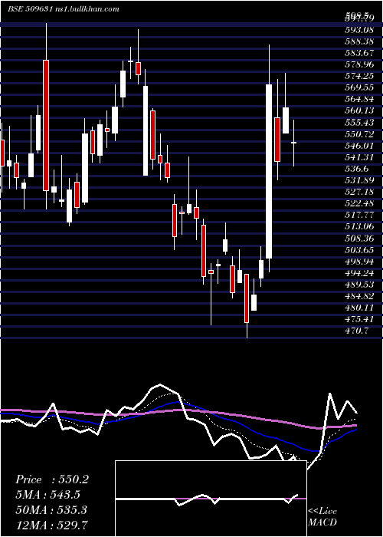Click inside the MACD inset chart box

211,499
